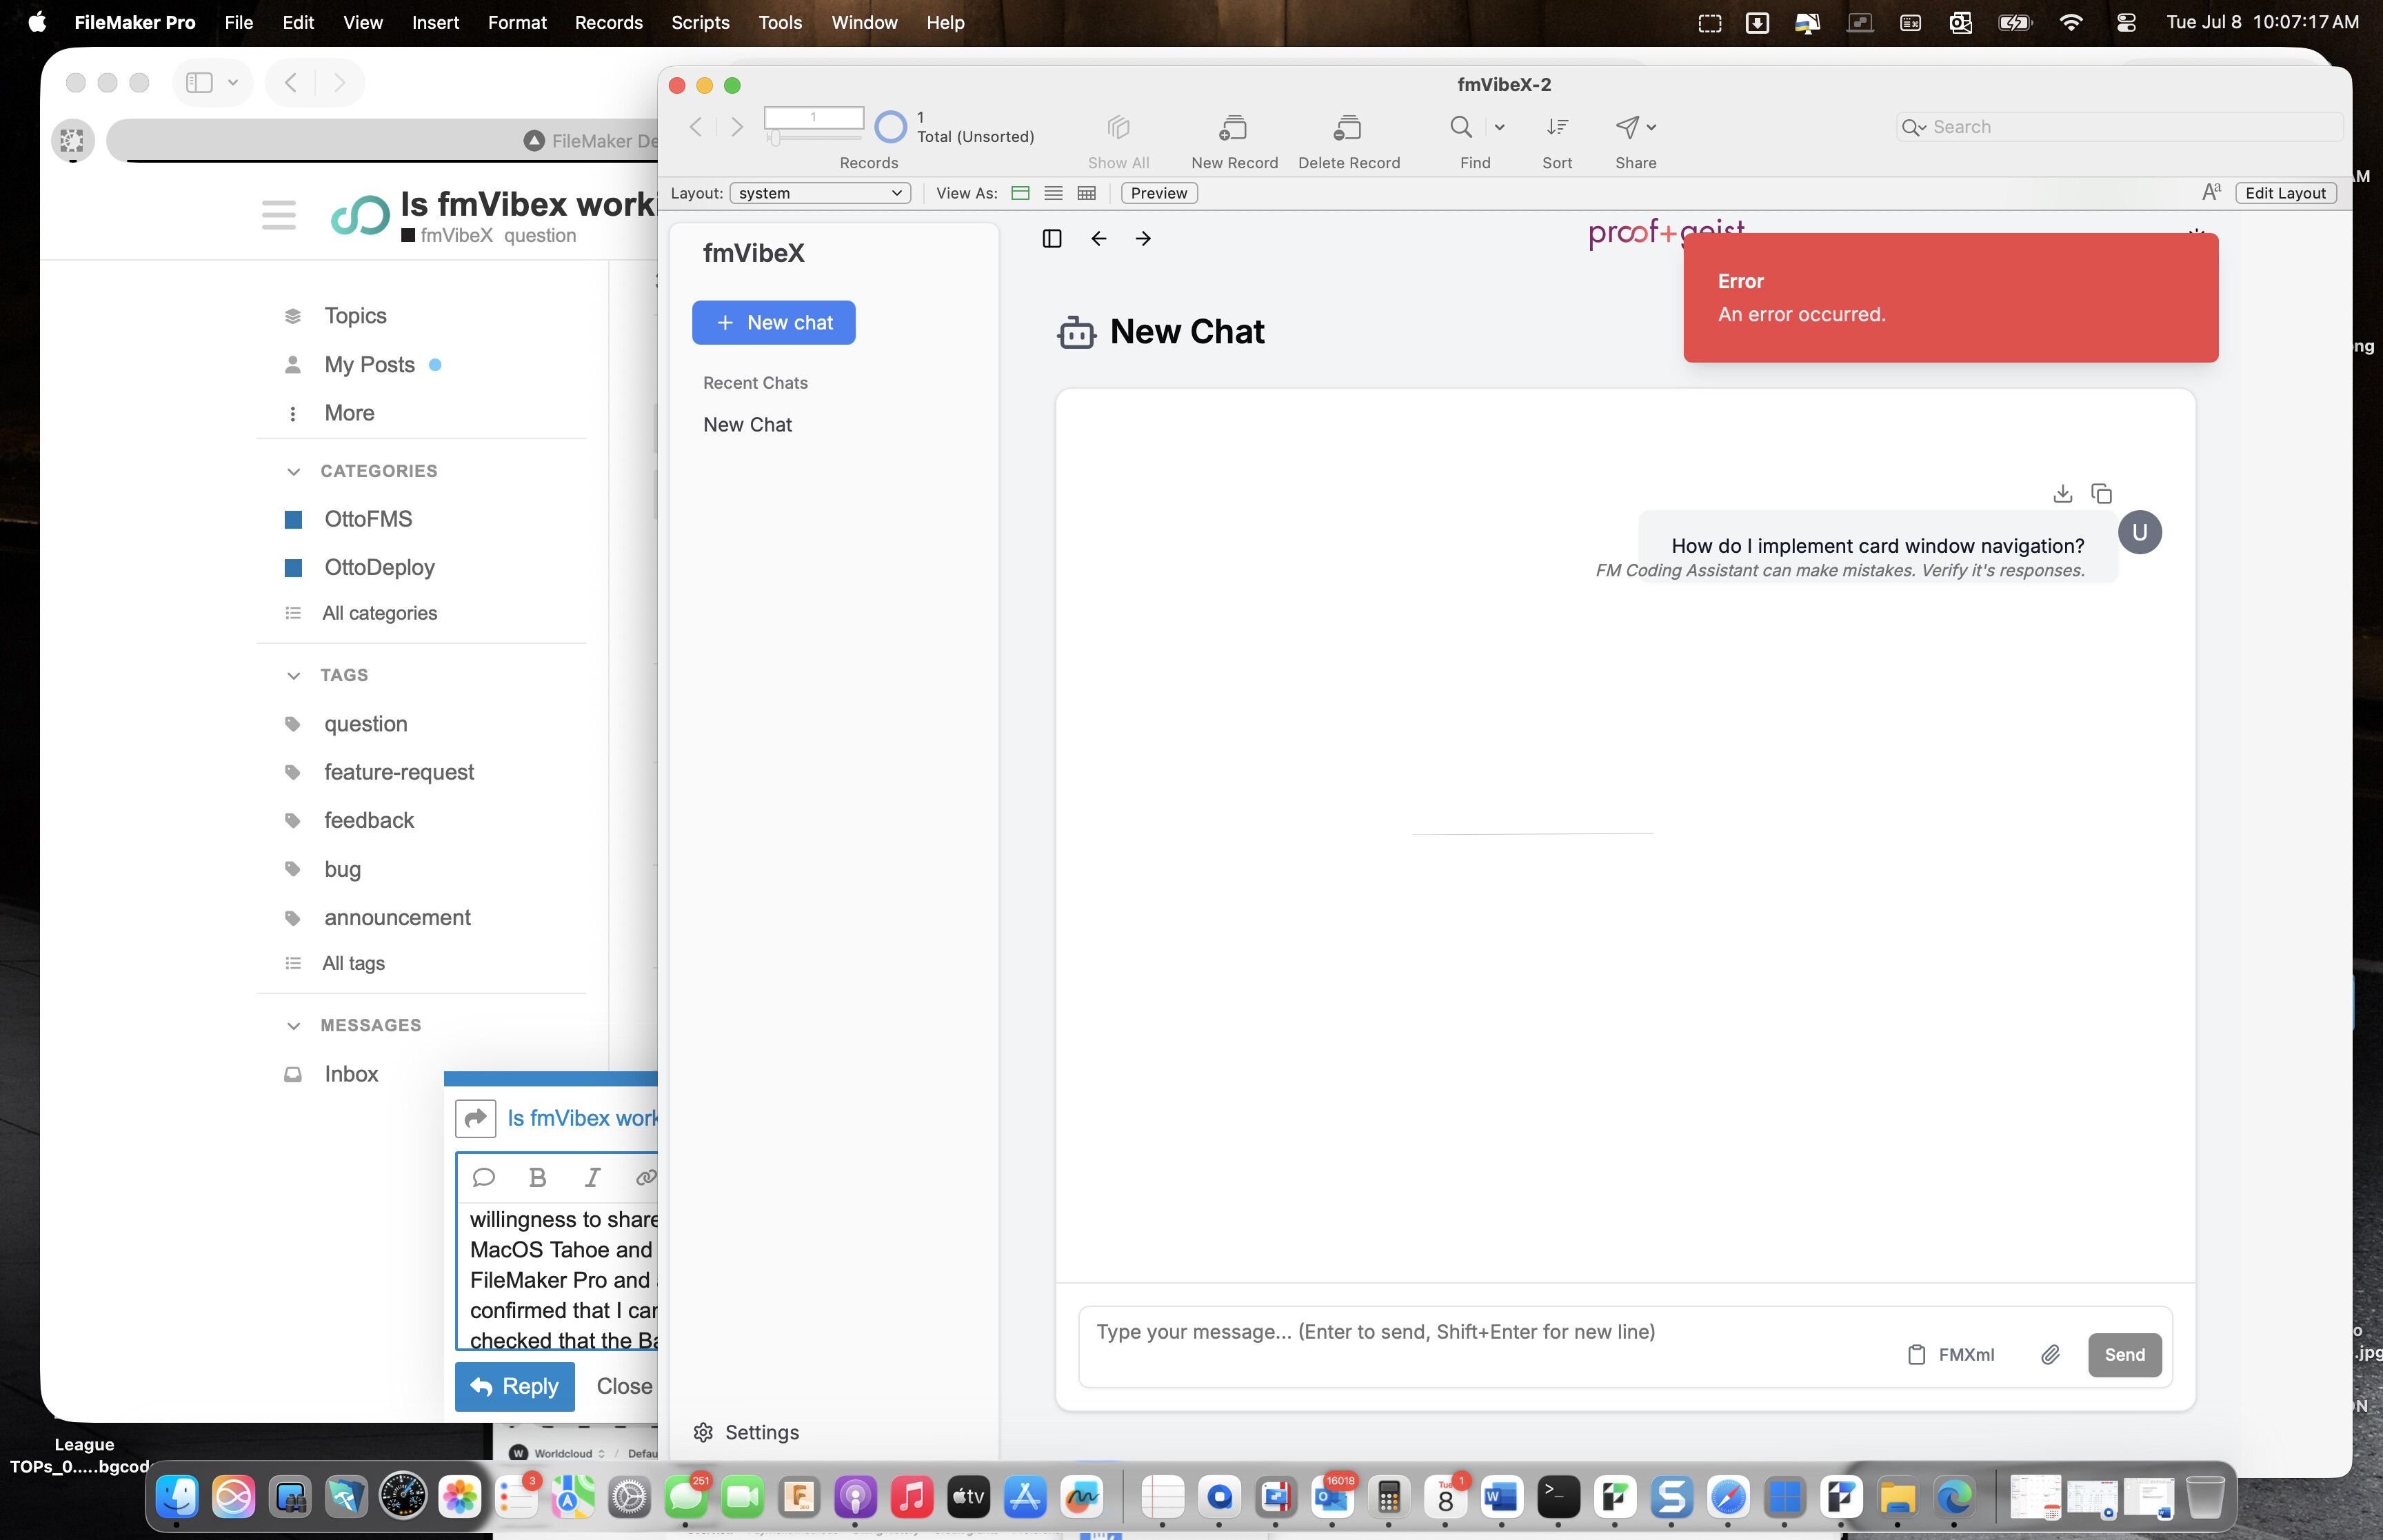2383x1540 pixels.
Task: Click the Sort records icon
Action: (x=1557, y=127)
